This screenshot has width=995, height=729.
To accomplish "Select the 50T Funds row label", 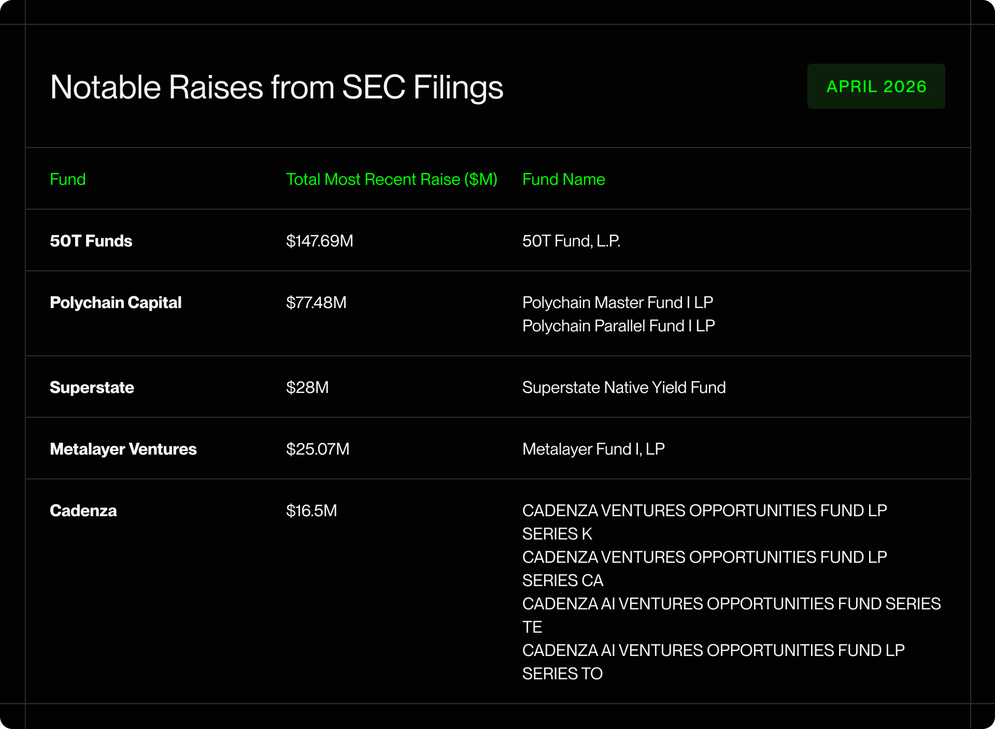I will (91, 241).
